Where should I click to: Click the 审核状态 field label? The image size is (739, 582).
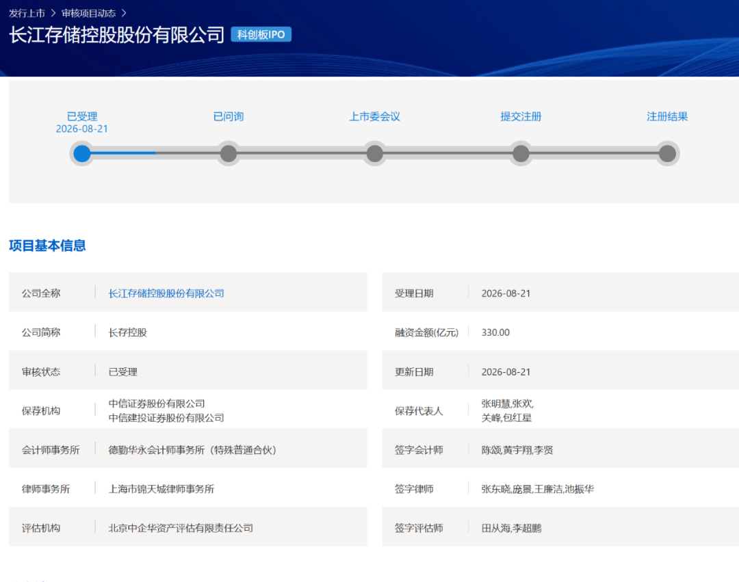(x=41, y=372)
